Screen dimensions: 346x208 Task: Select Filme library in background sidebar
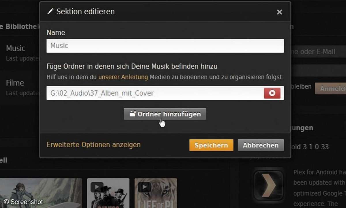pos(15,83)
